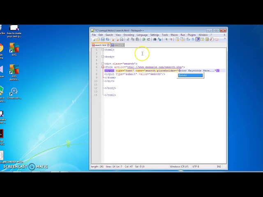Save the current file via toolbar
Viewport: 263px width, 197px height.
pos(103,39)
